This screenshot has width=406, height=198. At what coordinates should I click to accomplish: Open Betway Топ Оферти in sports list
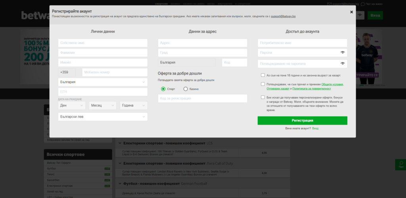[59, 163]
